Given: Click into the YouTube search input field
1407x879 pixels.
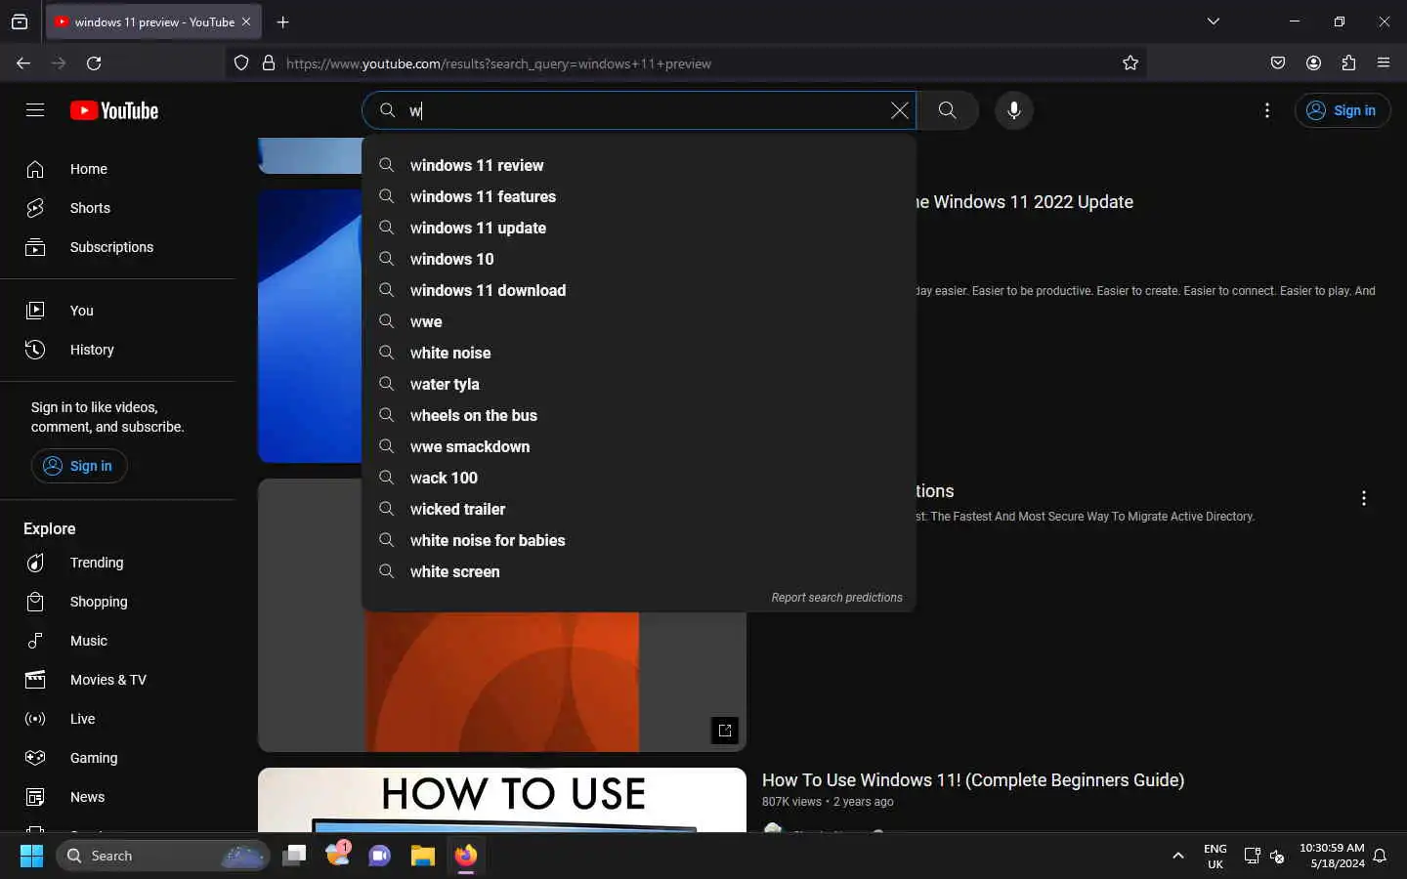Looking at the screenshot, I should [x=645, y=110].
